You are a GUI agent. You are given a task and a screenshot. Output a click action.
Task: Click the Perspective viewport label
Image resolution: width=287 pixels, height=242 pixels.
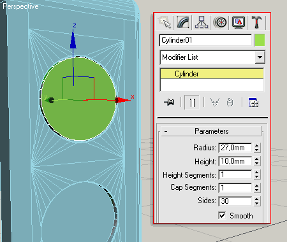click(x=20, y=6)
